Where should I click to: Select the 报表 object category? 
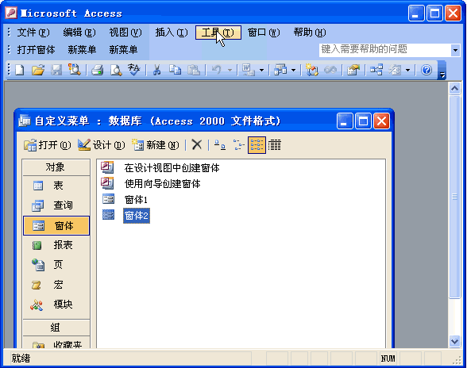[56, 245]
